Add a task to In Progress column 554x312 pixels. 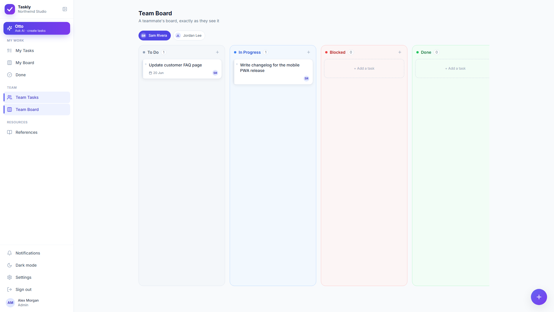[x=309, y=52]
